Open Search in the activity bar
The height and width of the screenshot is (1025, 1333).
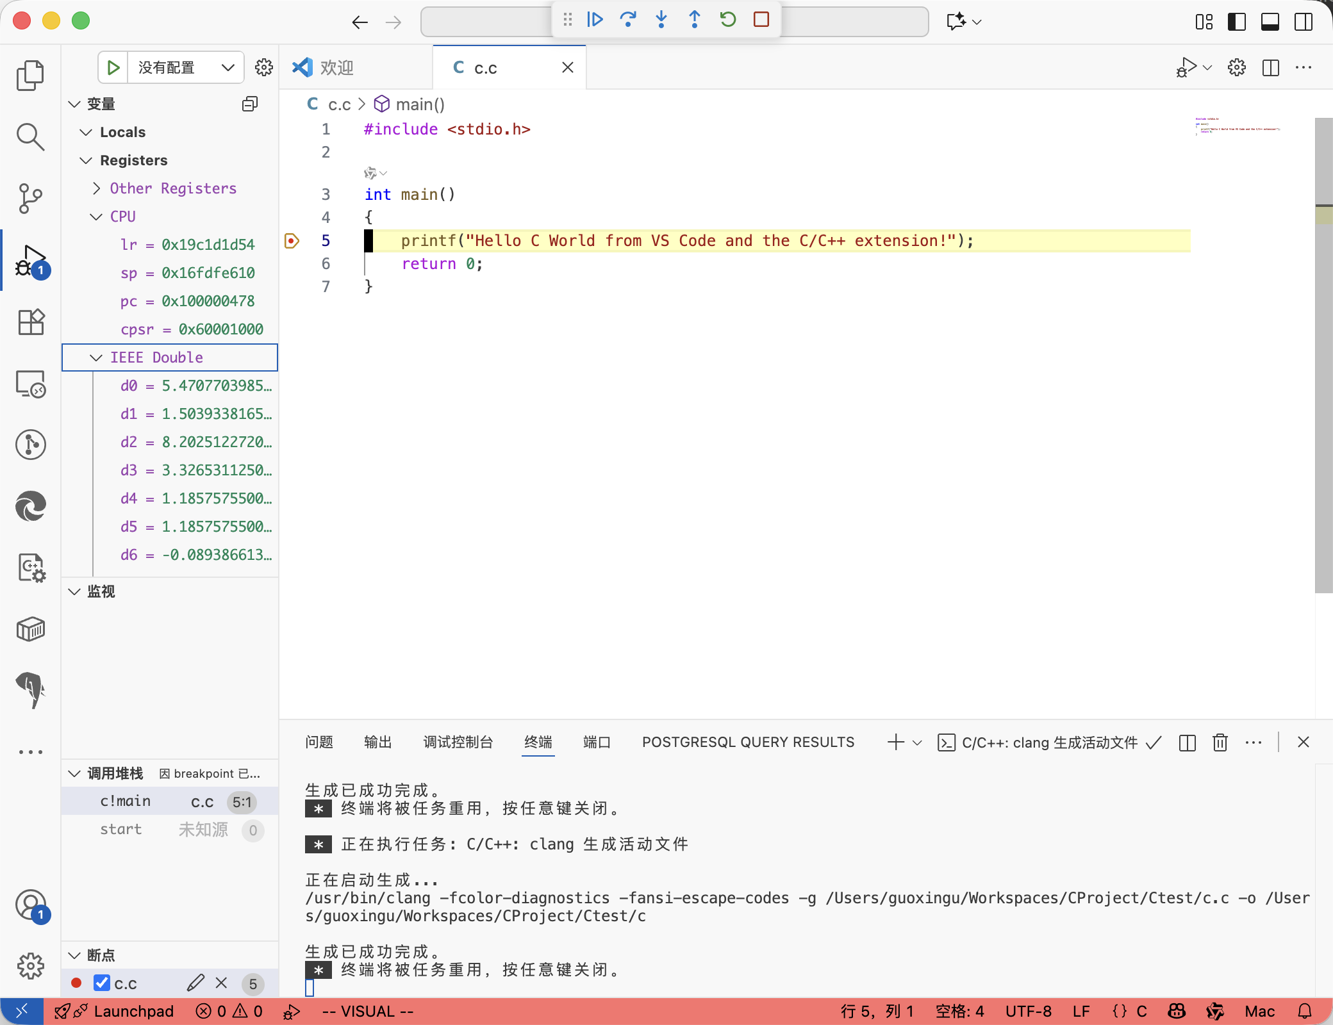coord(30,136)
